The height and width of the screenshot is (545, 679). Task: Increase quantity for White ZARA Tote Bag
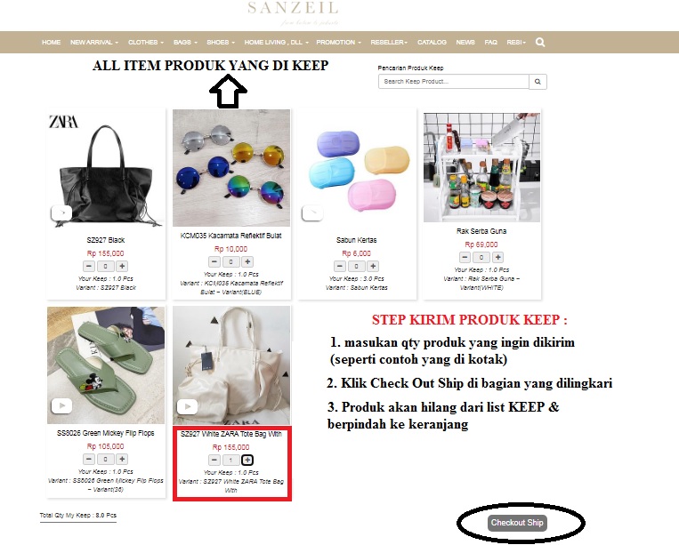(x=247, y=461)
